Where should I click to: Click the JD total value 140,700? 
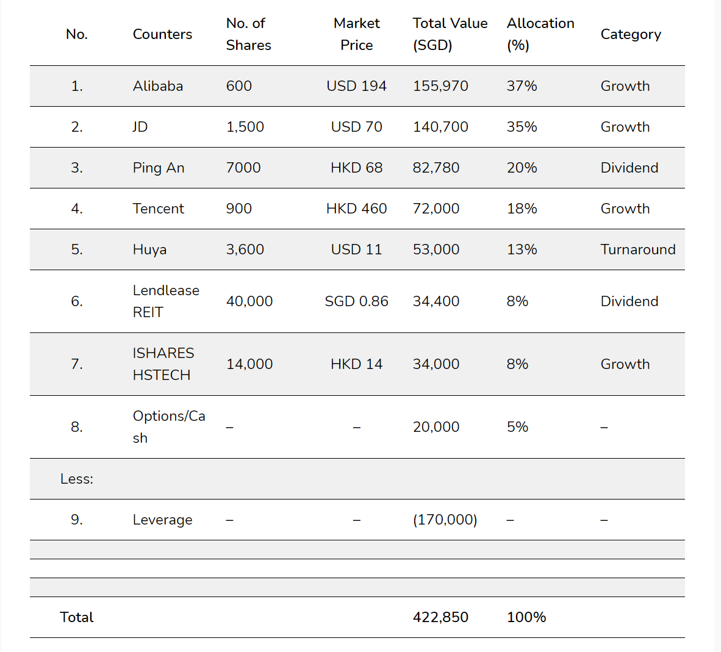tap(440, 127)
